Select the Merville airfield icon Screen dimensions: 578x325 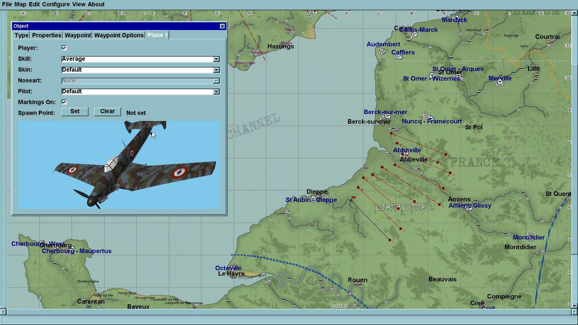pyautogui.click(x=500, y=83)
